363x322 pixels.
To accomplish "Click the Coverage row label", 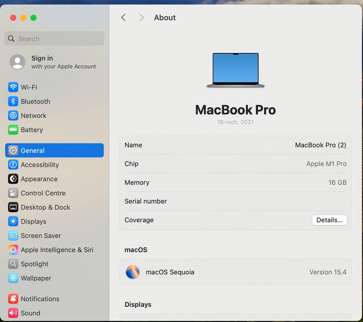I will point(139,220).
